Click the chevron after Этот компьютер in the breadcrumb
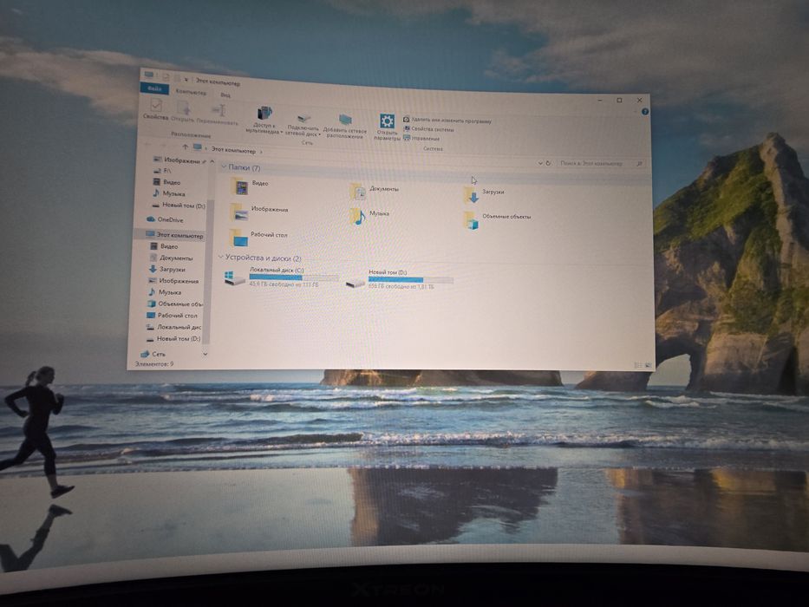809x607 pixels. coord(261,152)
